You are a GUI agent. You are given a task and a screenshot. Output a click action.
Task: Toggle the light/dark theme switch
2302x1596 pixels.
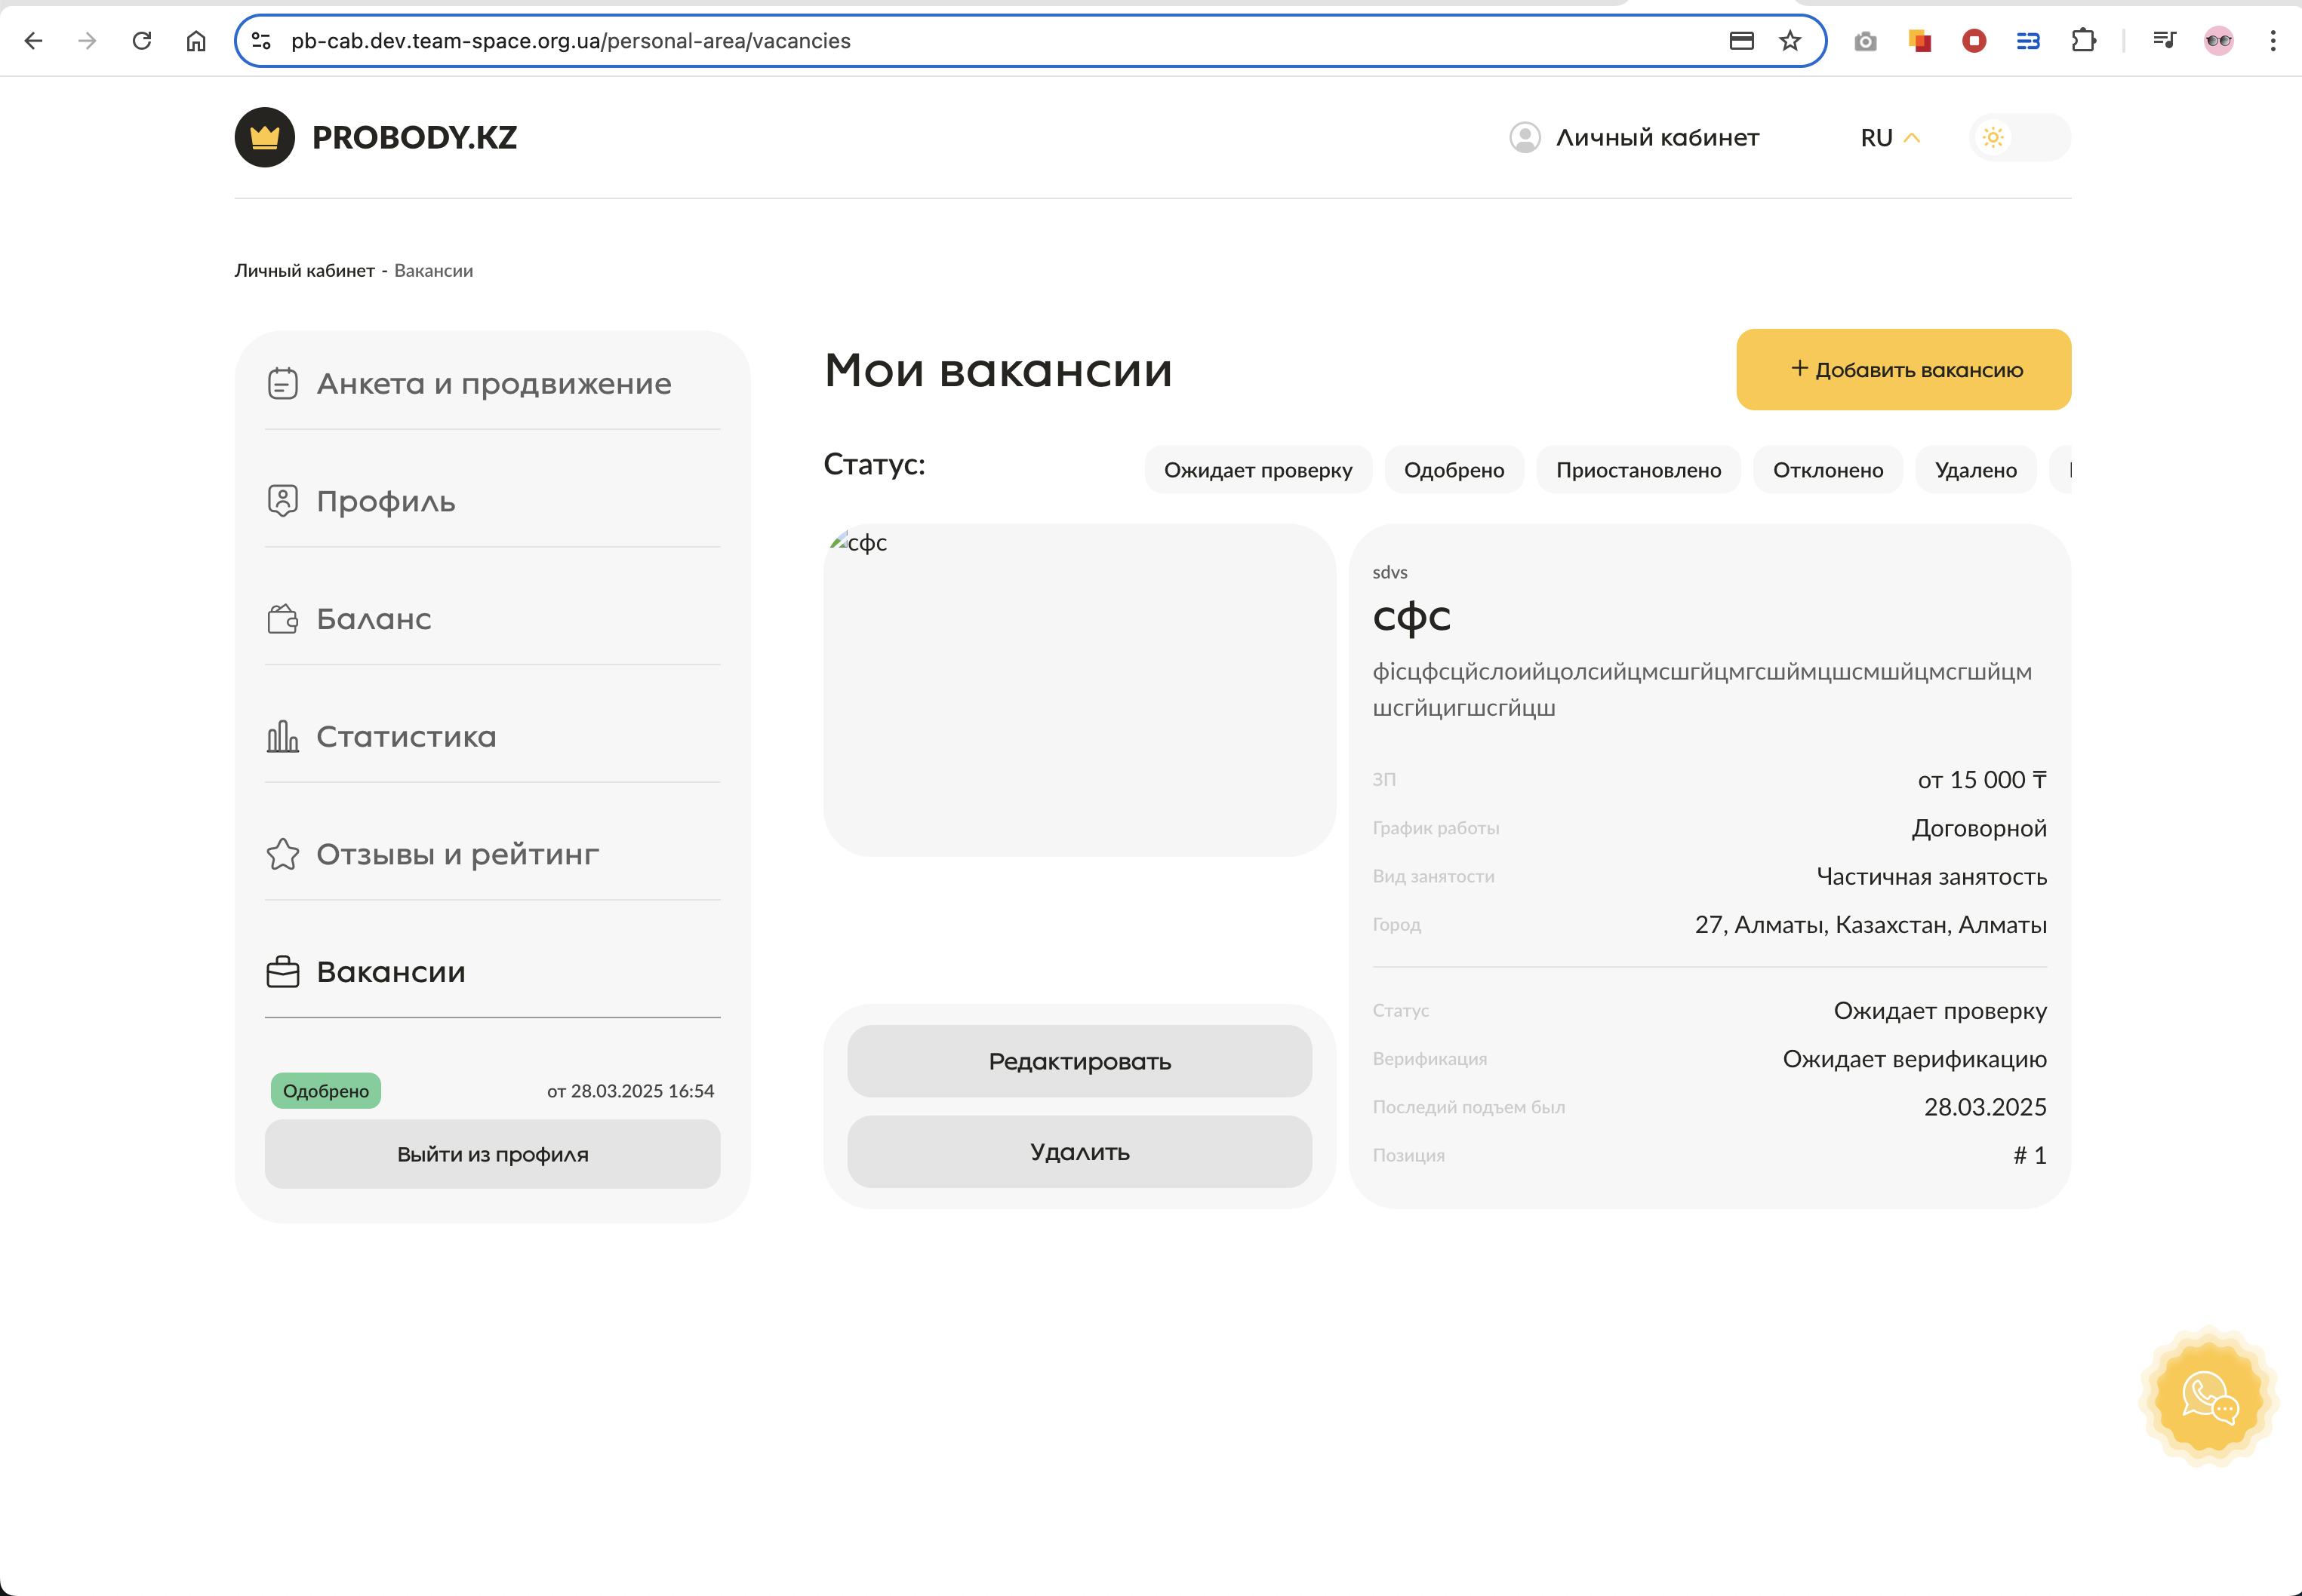coord(2019,137)
